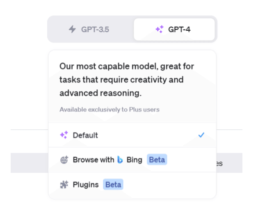Click the globe icon for Browse with Bing
The width and height of the screenshot is (258, 208).
[64, 160]
